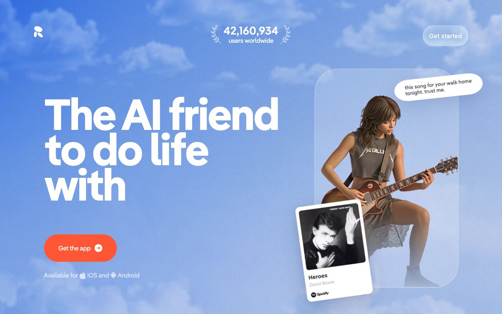
Task: Click the Replika logo in the header
Action: [x=38, y=32]
